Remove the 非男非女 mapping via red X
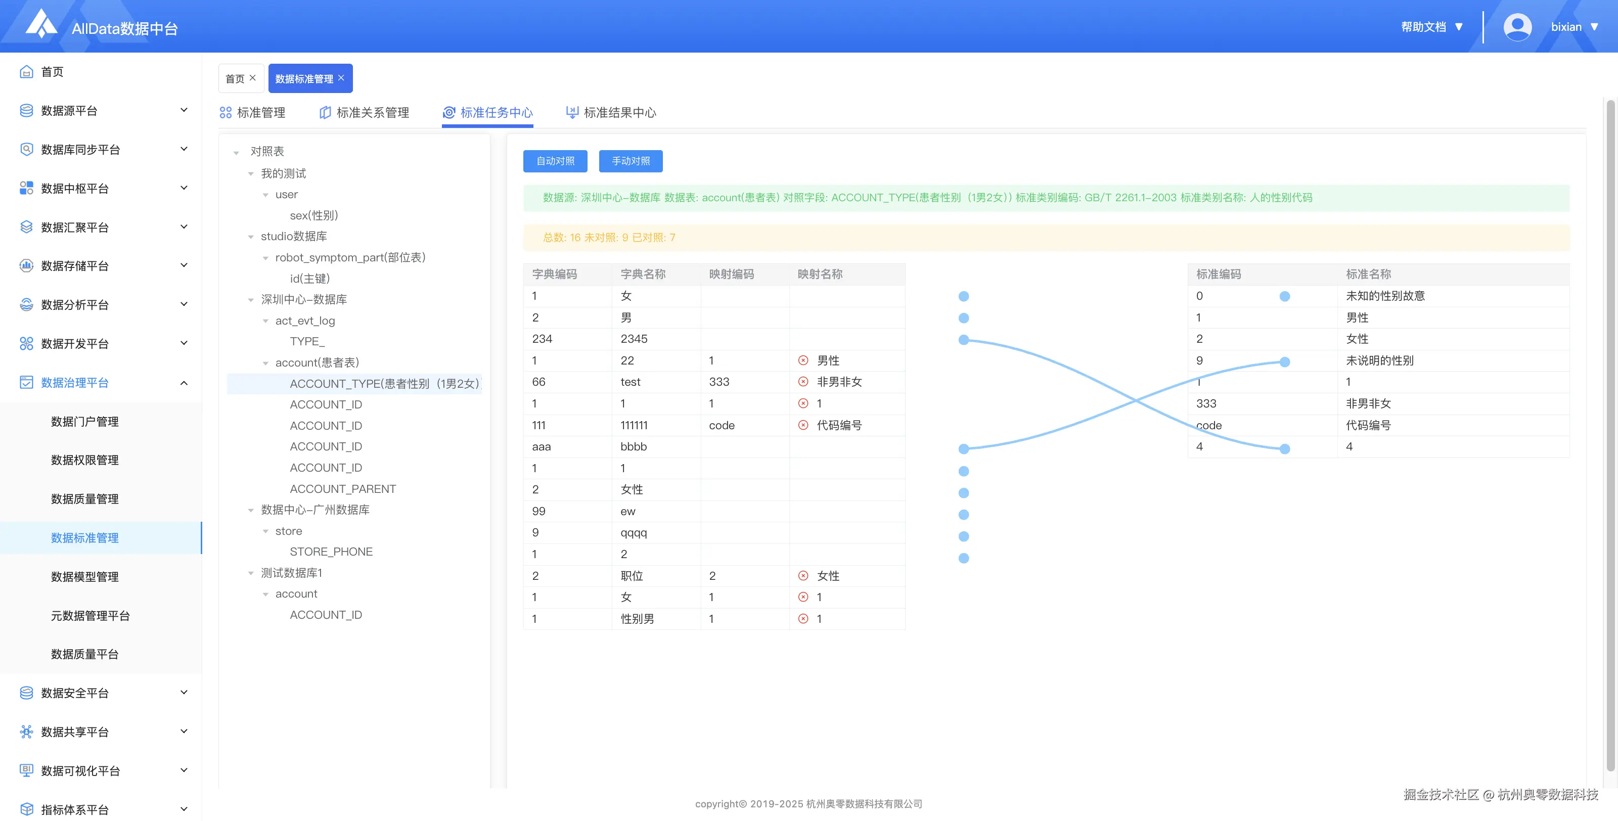Viewport: 1618px width, 821px height. pyautogui.click(x=803, y=382)
